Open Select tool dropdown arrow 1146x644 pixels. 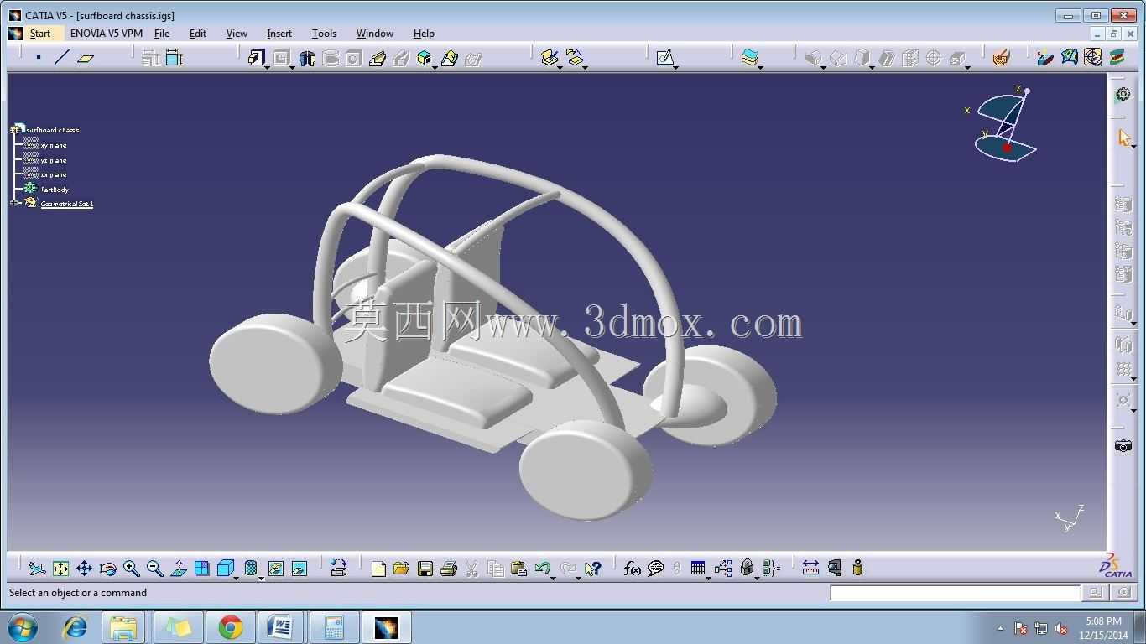(1133, 147)
